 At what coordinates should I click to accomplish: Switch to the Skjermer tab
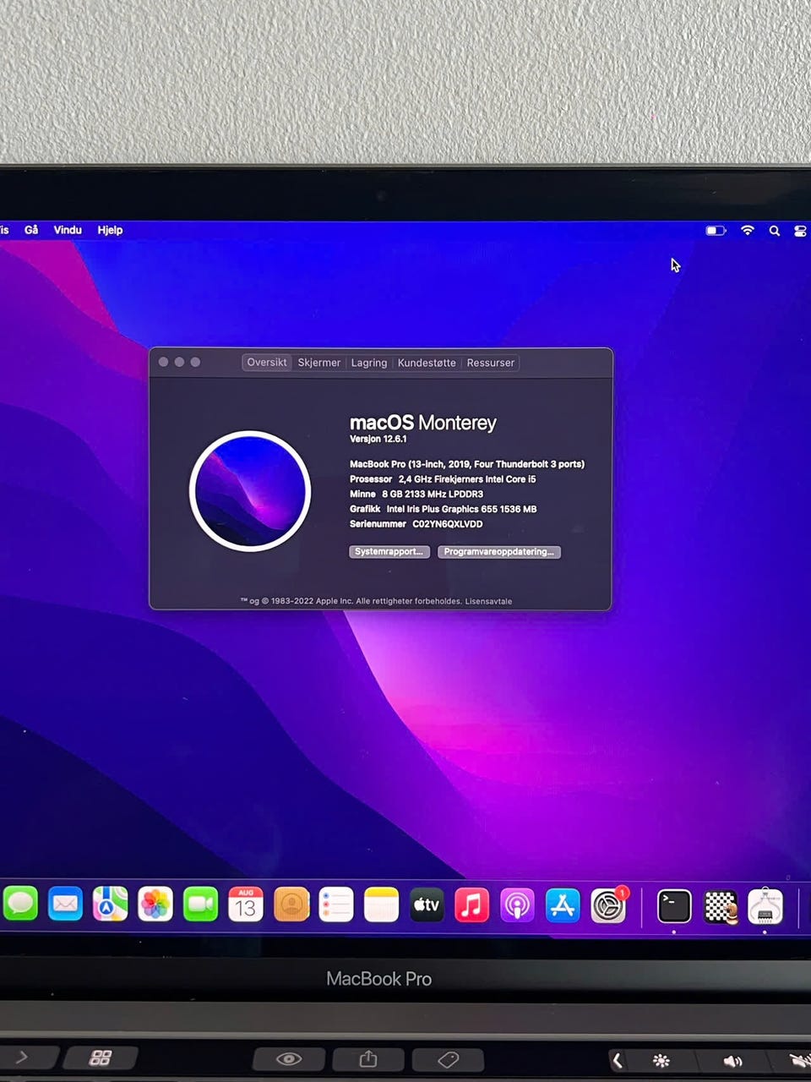coord(319,363)
